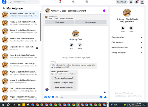Viewport: 148px width, 107px height.
Task: Open File Explorer from taskbar
Action: point(19,105)
